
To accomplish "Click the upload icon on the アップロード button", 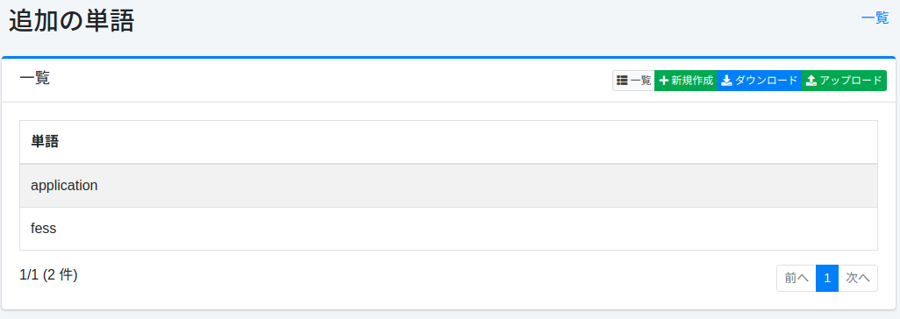I will tap(811, 81).
